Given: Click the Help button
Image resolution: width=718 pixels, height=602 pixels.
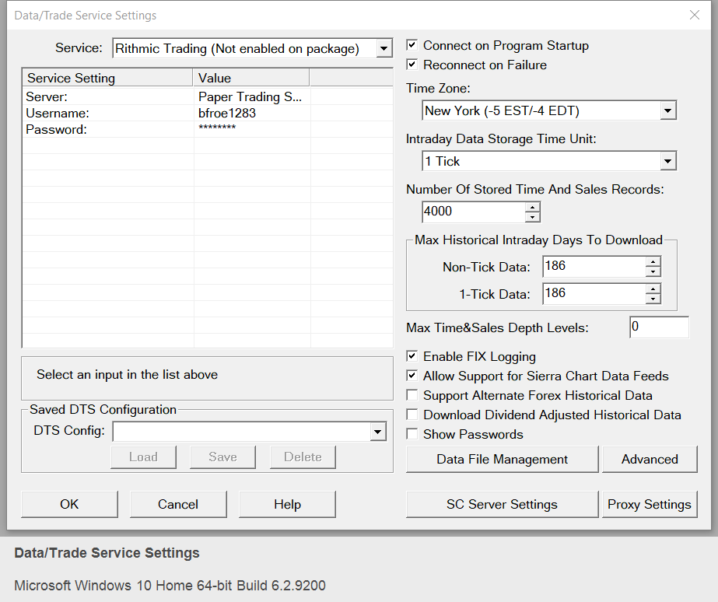Looking at the screenshot, I should coord(287,504).
